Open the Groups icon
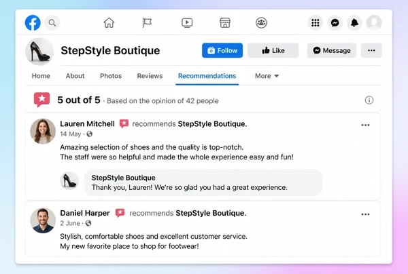Image resolution: width=408 pixels, height=274 pixels. tap(261, 23)
